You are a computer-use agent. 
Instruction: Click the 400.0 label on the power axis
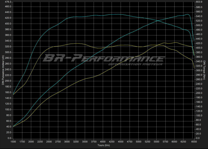(x=8, y=24)
